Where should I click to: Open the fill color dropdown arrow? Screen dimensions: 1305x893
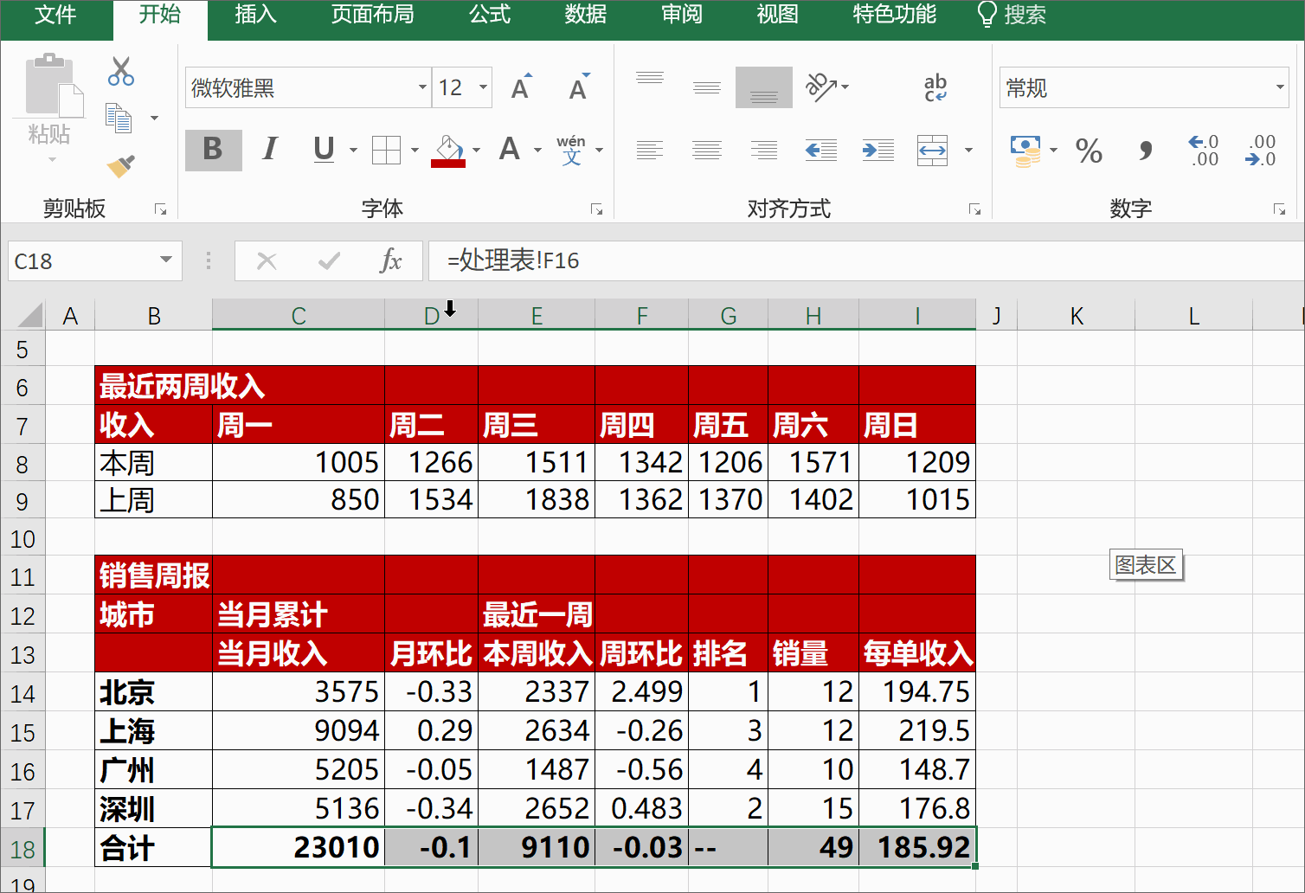(478, 150)
